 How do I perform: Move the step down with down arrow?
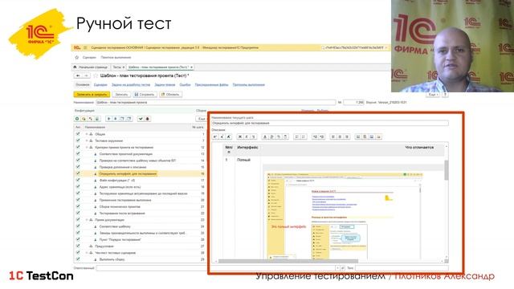click(x=116, y=119)
